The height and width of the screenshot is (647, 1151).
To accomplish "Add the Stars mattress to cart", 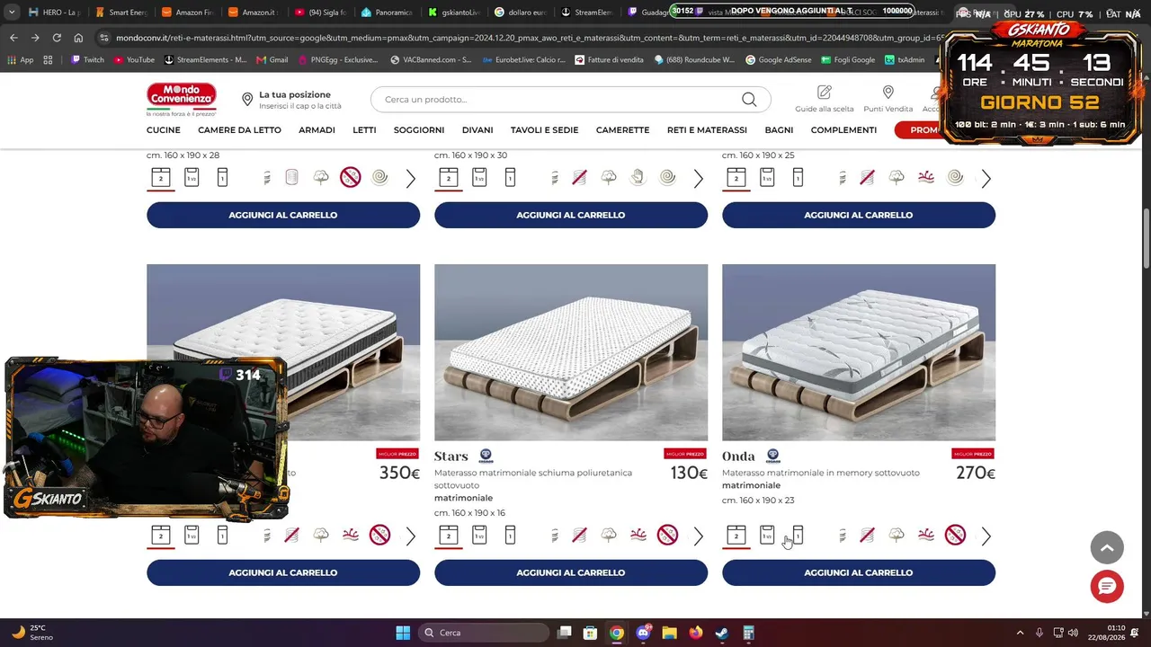I will tap(571, 572).
